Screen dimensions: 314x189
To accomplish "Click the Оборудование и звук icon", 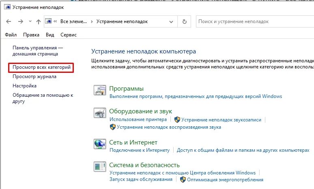I will (100, 113).
